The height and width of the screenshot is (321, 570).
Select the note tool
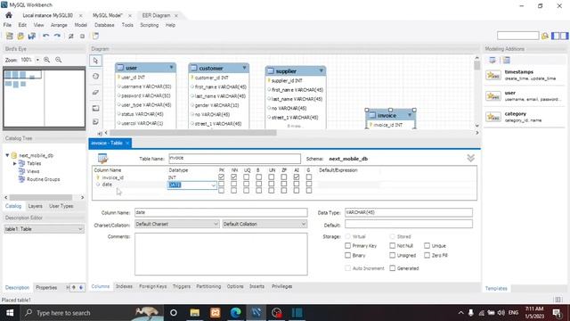95,121
